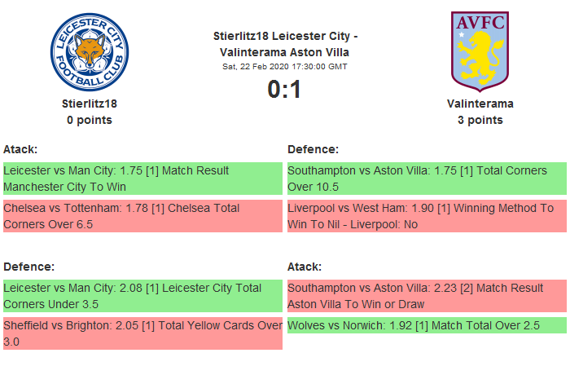Open the Stierlitz18 player name
Viewport: 570px width, 375px height.
click(x=90, y=104)
